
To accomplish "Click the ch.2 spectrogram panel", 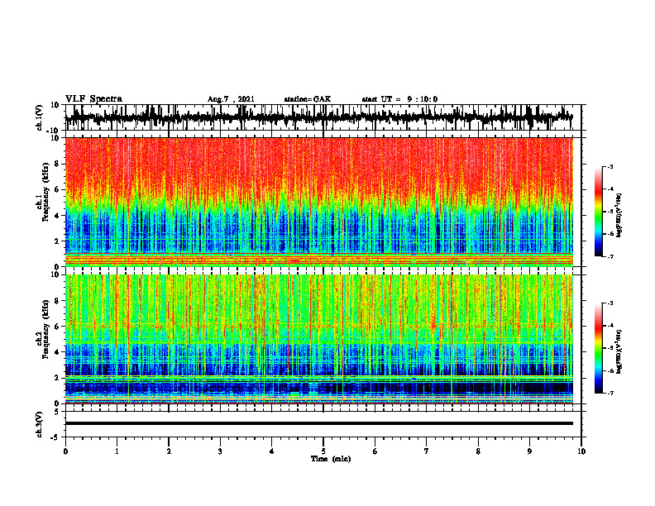I will pos(323,339).
